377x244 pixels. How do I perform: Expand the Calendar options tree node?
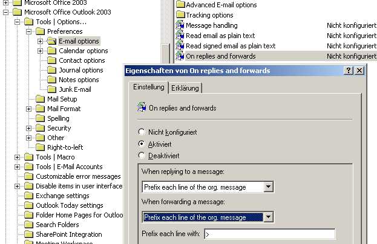[40, 51]
